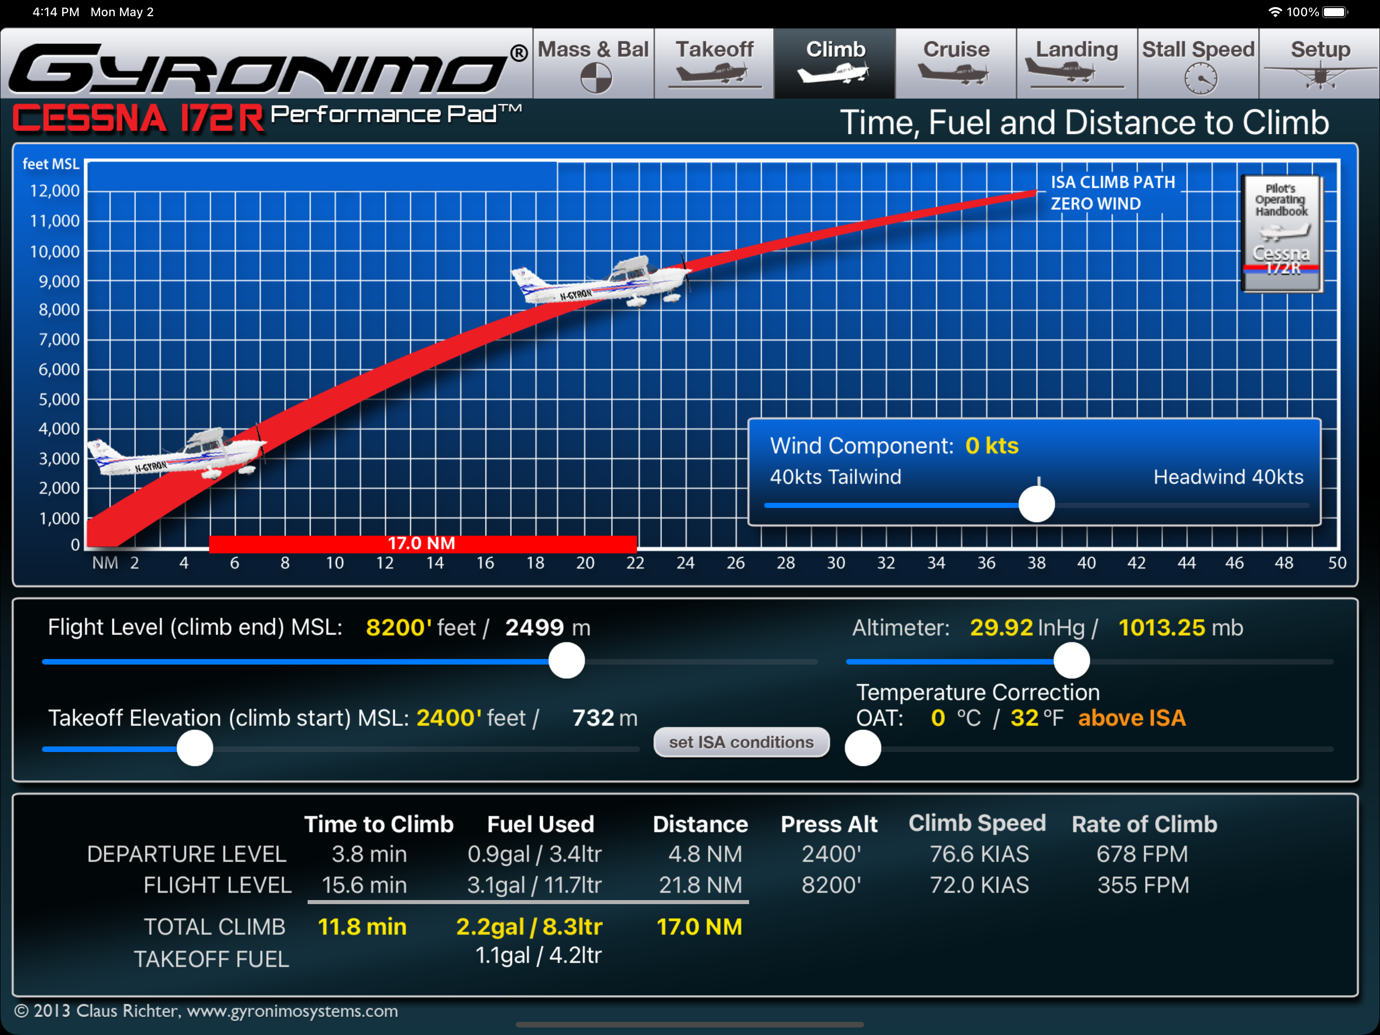The image size is (1380, 1035).
Task: Click the Press Alt column header
Action: point(829,824)
